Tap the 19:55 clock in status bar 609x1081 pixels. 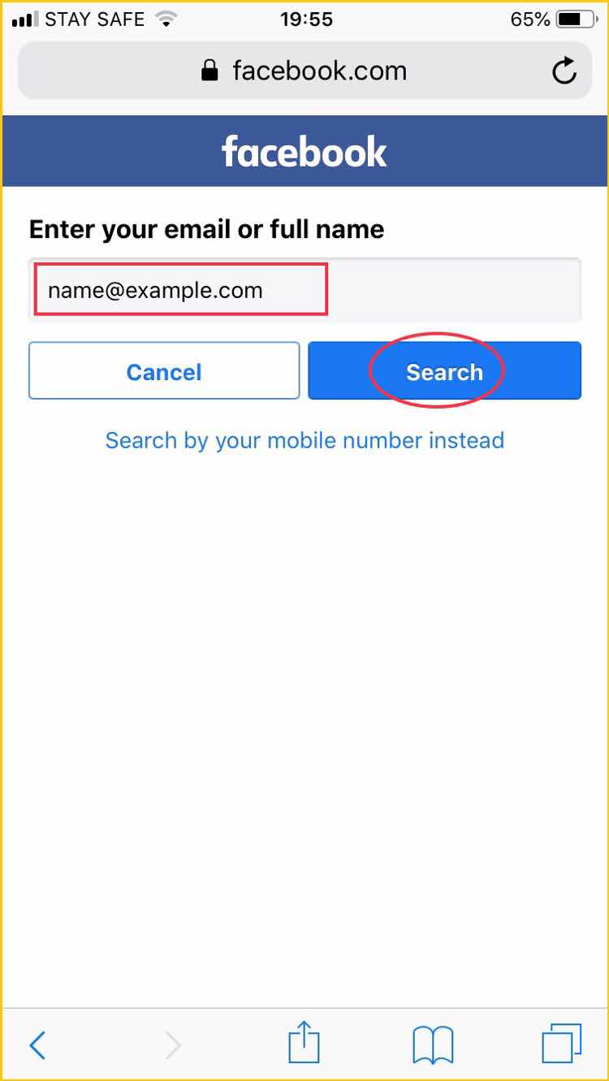click(x=306, y=19)
